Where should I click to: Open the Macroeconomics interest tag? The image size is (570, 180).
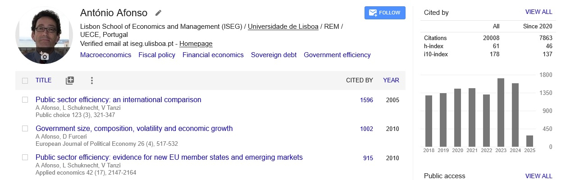pos(105,55)
